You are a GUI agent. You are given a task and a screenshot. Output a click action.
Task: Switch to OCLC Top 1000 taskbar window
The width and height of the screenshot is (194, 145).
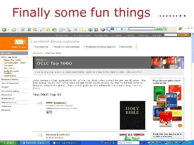point(65,143)
